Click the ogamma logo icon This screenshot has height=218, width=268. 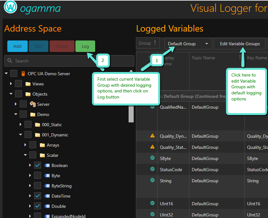coord(11,7)
